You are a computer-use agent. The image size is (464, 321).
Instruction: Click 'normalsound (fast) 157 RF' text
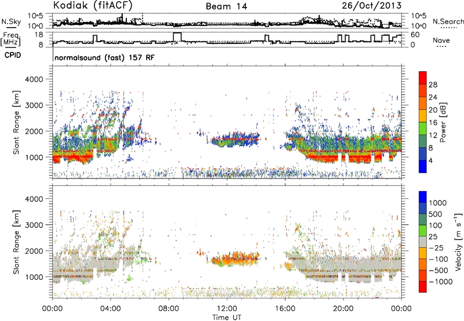click(104, 57)
